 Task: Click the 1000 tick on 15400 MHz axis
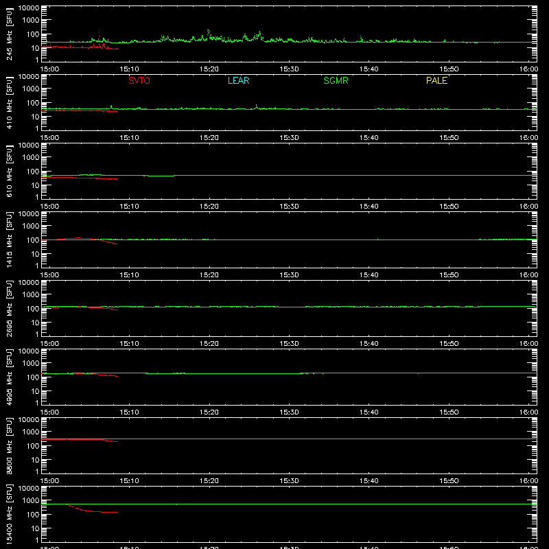click(31, 501)
